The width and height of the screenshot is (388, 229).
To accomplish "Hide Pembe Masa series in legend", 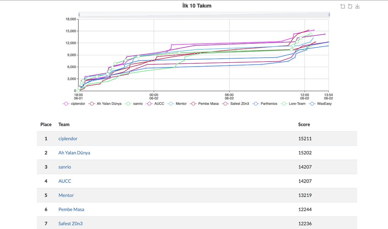I will (x=204, y=104).
